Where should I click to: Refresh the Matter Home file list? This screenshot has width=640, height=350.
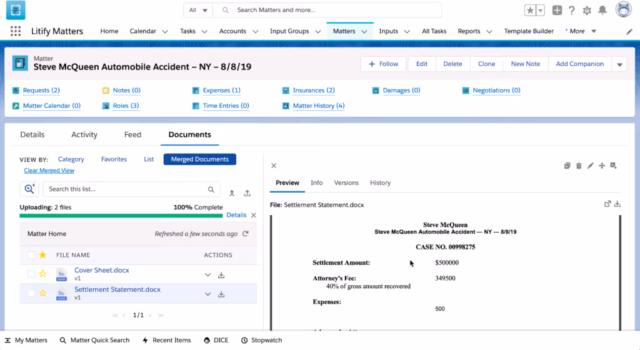point(245,234)
